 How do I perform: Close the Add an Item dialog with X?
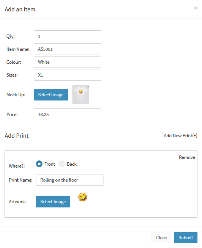pos(196,8)
